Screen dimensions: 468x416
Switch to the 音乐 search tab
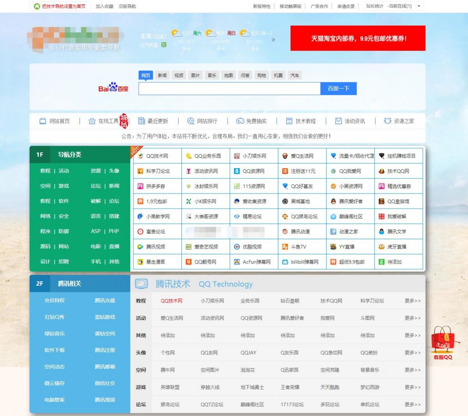pyautogui.click(x=212, y=75)
